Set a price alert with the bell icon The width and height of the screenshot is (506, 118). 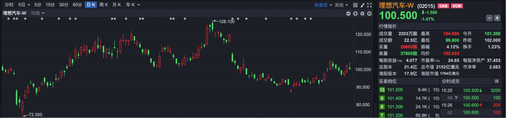point(497,18)
